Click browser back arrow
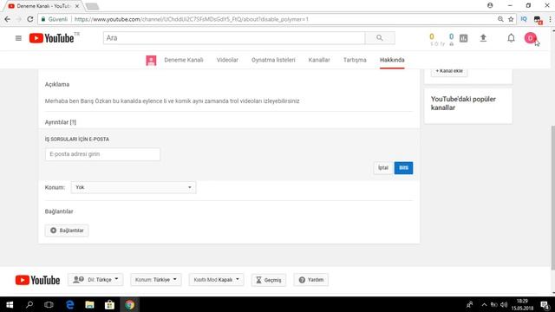Image resolution: width=555 pixels, height=312 pixels. (8, 19)
